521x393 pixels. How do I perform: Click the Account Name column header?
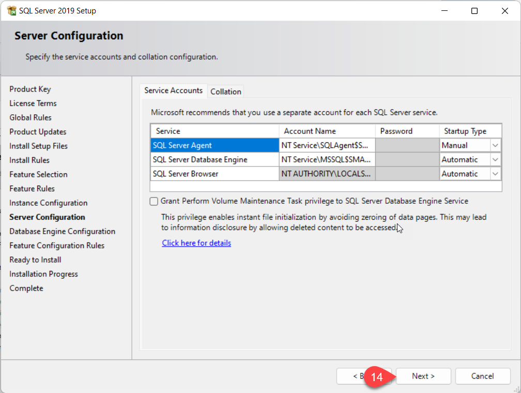click(327, 131)
